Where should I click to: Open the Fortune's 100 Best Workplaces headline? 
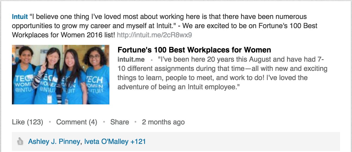[194, 50]
